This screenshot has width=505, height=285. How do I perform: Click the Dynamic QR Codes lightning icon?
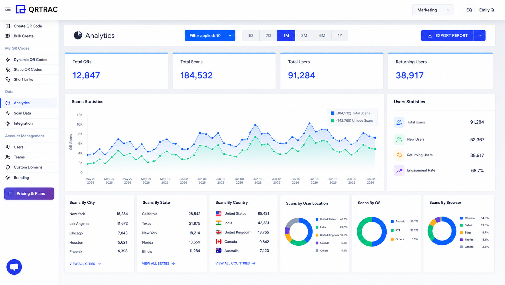pyautogui.click(x=8, y=60)
